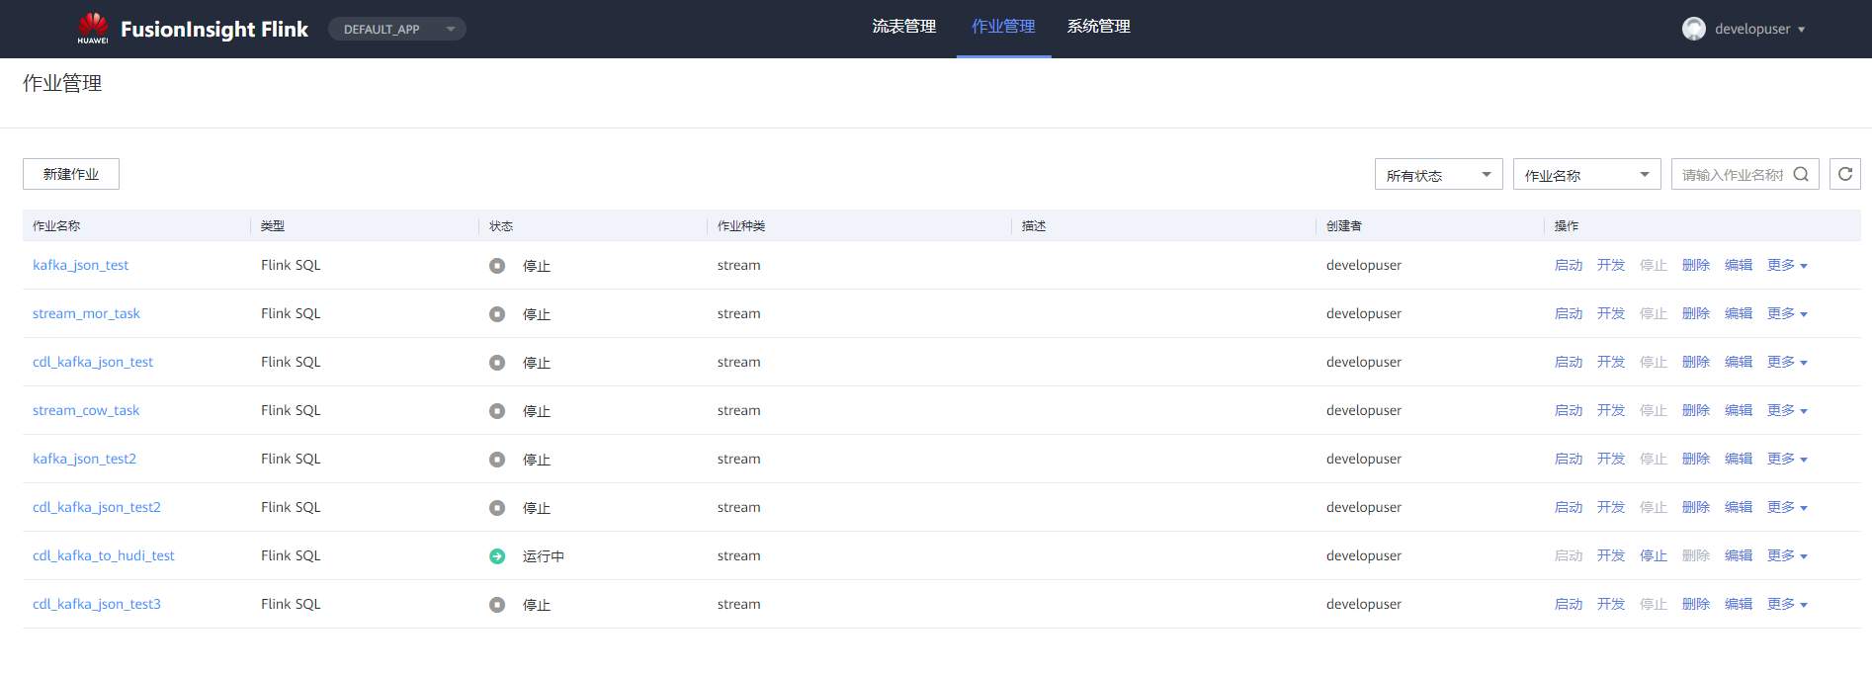
Task: Open the stream_mor_task job link
Action: 86,313
